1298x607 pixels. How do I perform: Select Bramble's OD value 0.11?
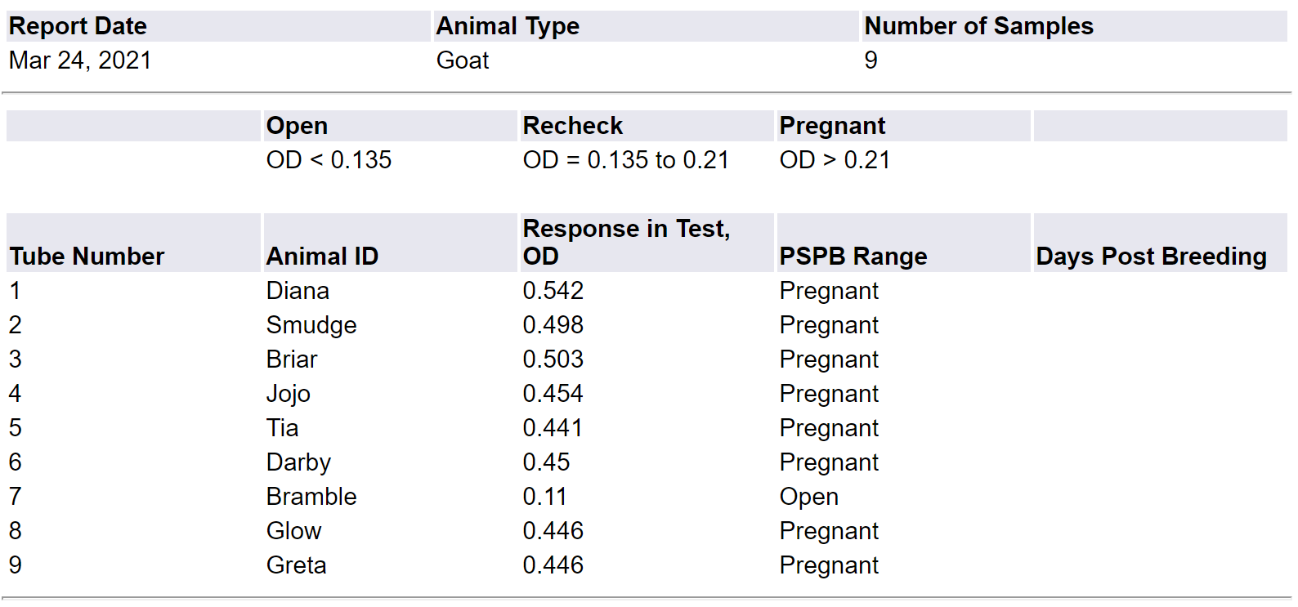(544, 497)
